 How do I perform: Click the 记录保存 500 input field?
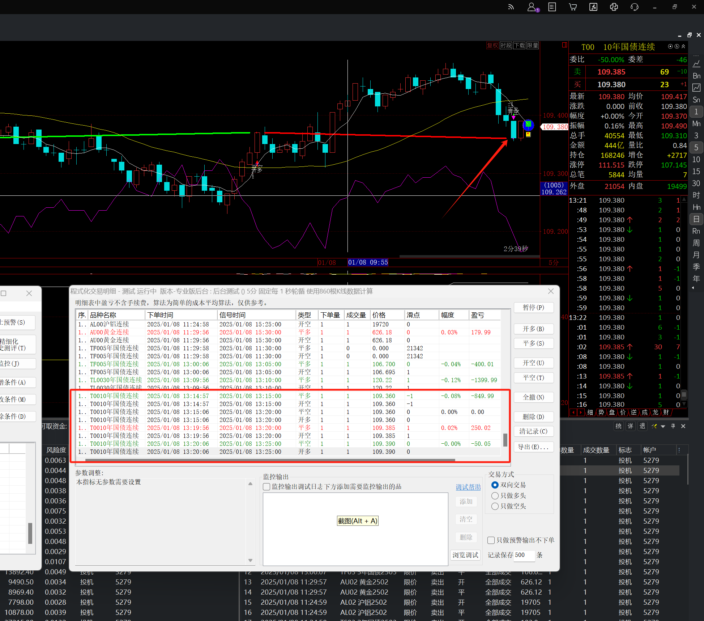(524, 555)
